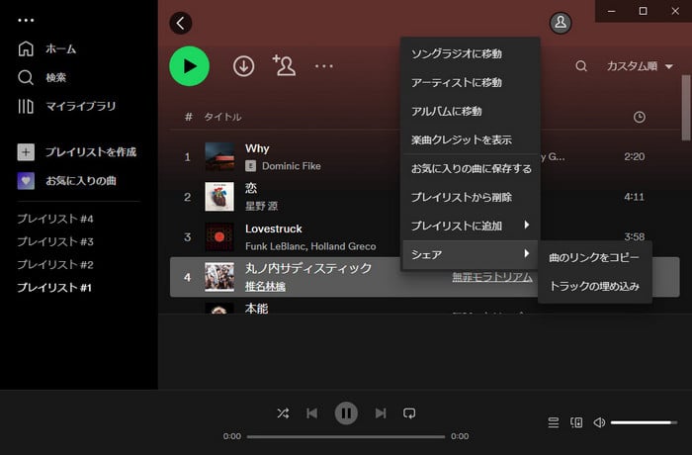692x455 pixels.
Task: Select ソングラジオに移動 menu item
Action: (x=471, y=53)
